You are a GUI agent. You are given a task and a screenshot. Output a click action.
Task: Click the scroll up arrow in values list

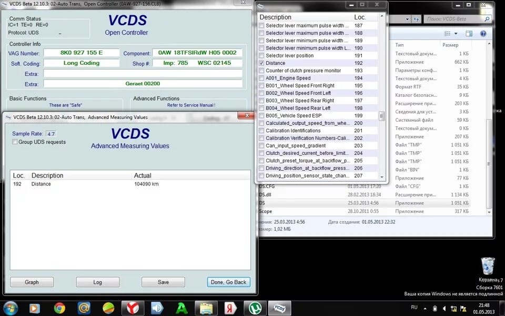(x=382, y=15)
